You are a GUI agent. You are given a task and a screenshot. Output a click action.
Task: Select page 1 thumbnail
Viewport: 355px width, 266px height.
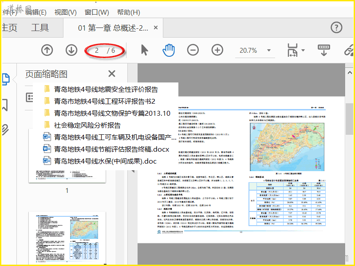(x=67, y=176)
